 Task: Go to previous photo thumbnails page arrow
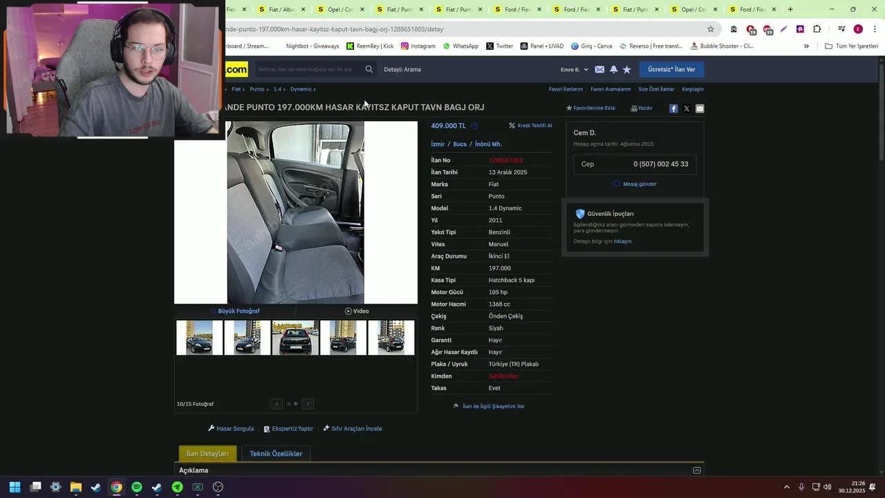click(277, 404)
